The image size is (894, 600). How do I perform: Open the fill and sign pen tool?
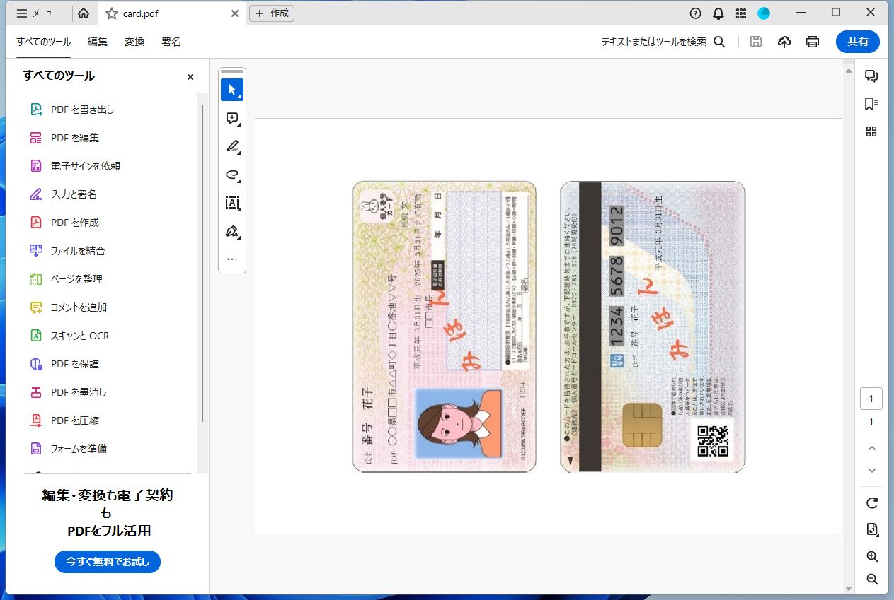[231, 231]
